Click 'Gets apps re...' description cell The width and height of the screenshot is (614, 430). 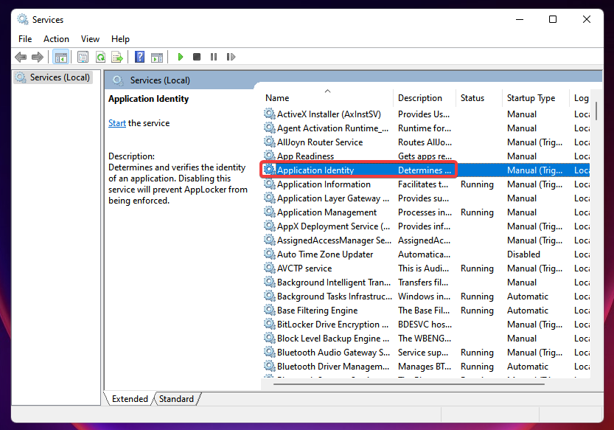[425, 156]
